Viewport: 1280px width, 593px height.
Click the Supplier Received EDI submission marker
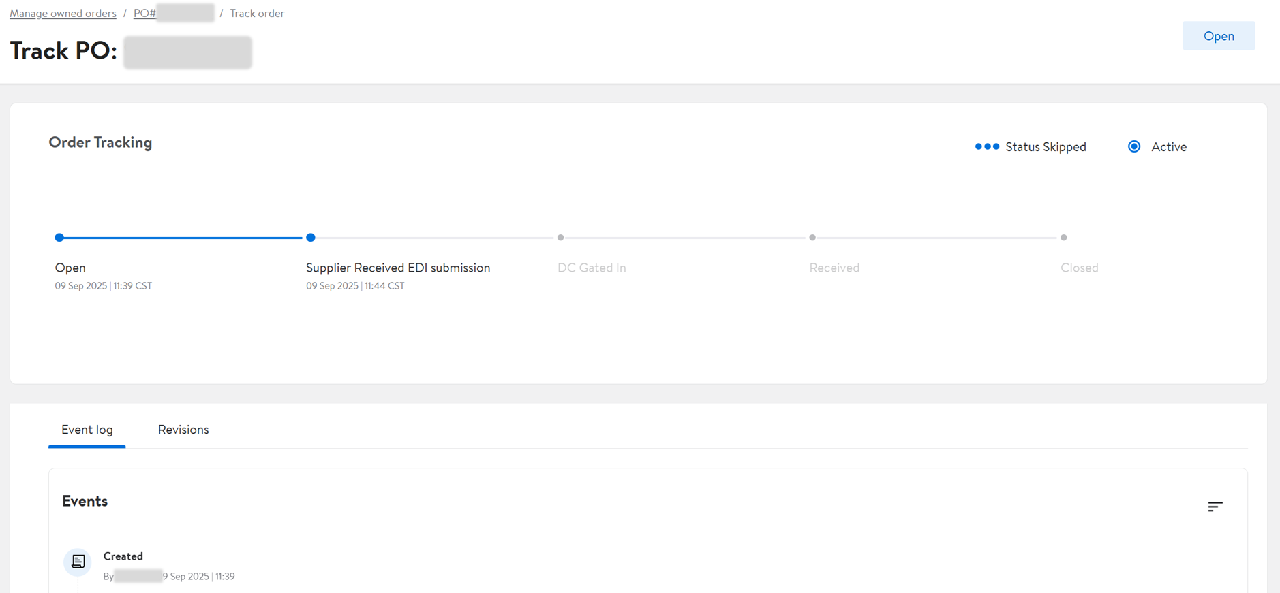(x=311, y=238)
